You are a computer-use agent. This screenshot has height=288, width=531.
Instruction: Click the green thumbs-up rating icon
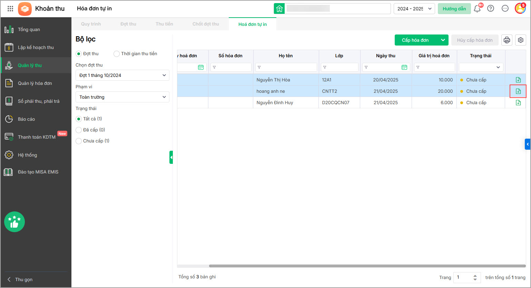(14, 222)
